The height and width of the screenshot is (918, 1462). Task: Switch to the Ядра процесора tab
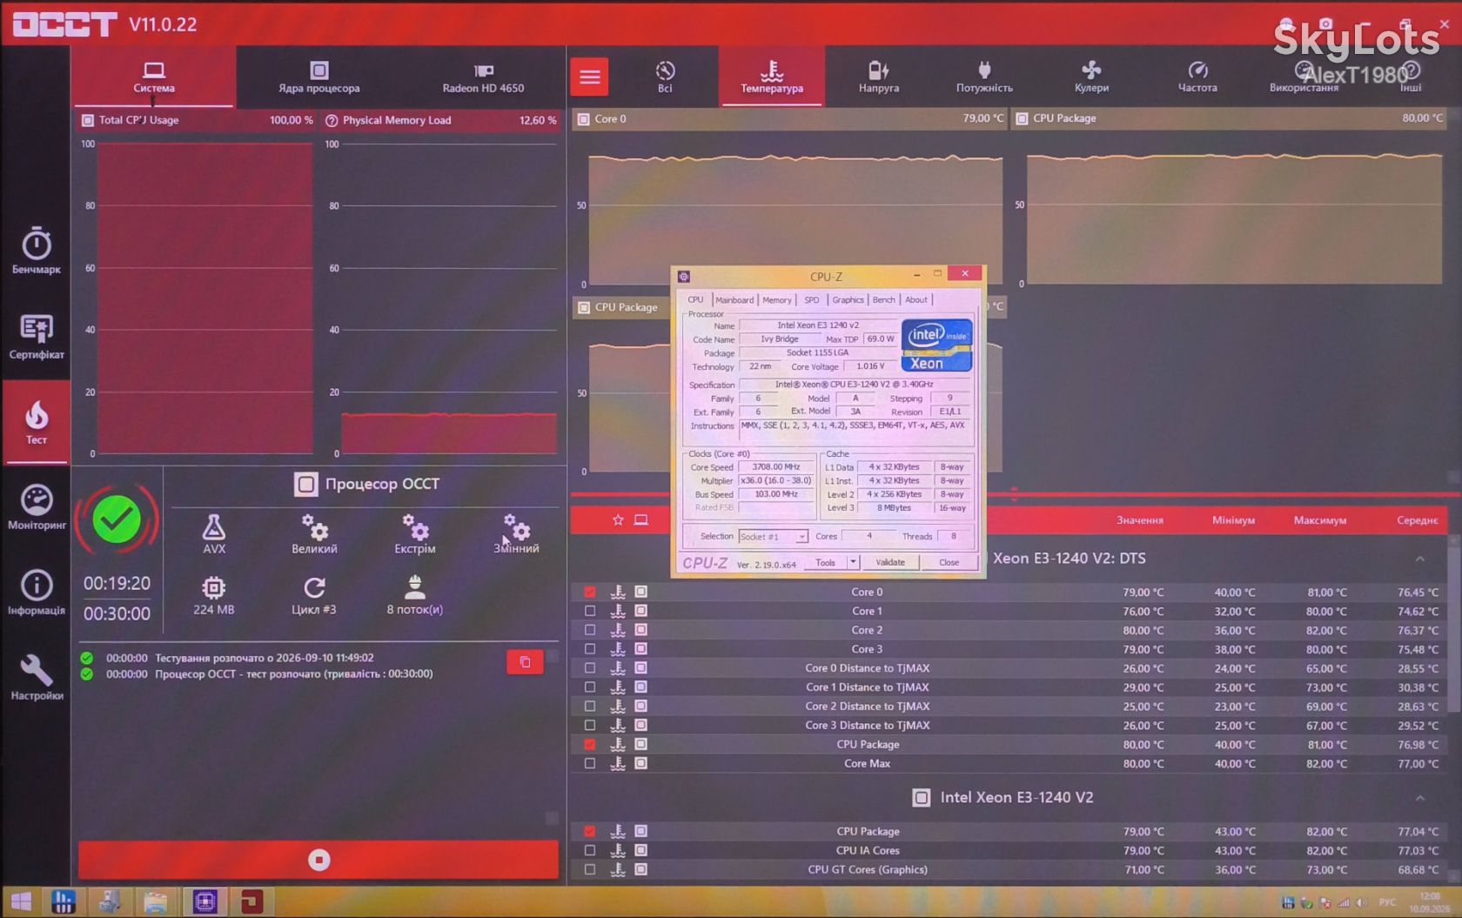coord(319,77)
